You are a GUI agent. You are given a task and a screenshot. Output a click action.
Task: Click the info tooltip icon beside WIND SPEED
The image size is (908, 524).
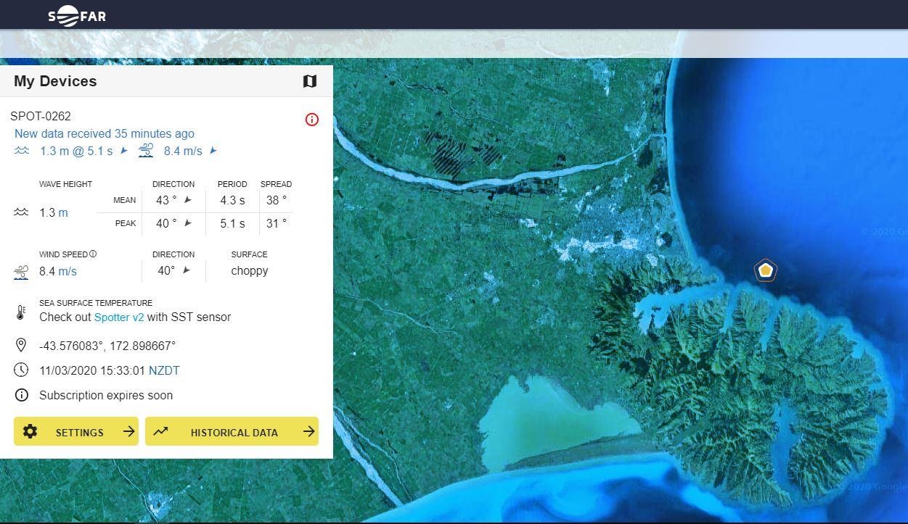(x=93, y=253)
